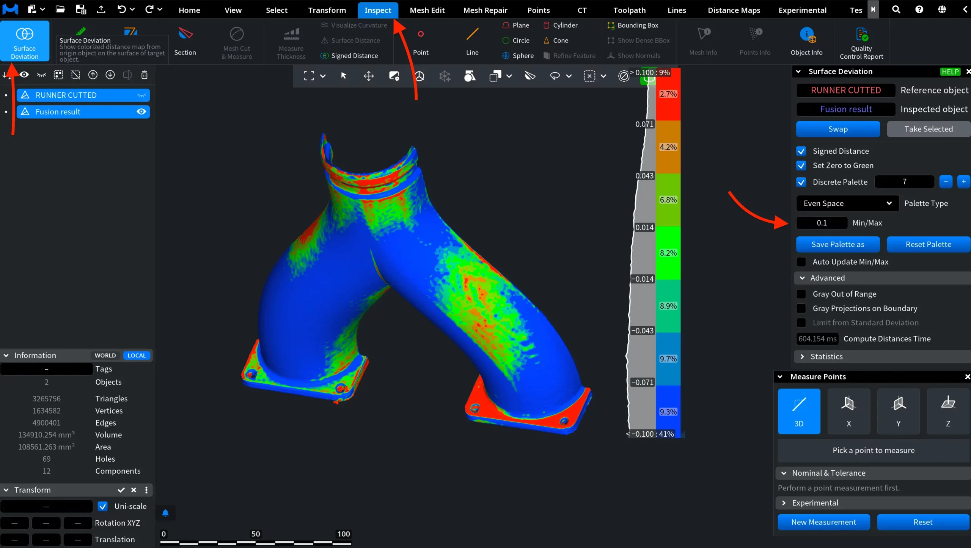The width and height of the screenshot is (971, 548).
Task: Open the Section tool
Action: 185,41
